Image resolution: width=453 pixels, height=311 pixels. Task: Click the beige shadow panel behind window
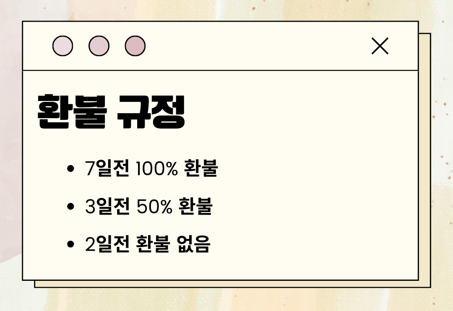click(x=425, y=160)
